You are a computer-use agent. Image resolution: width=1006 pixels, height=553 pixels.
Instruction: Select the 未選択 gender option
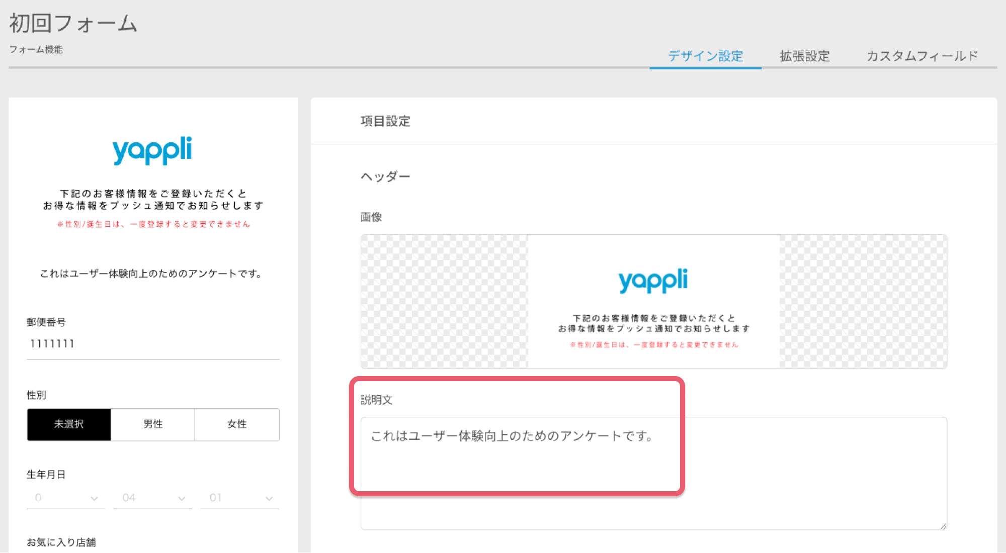pyautogui.click(x=69, y=424)
